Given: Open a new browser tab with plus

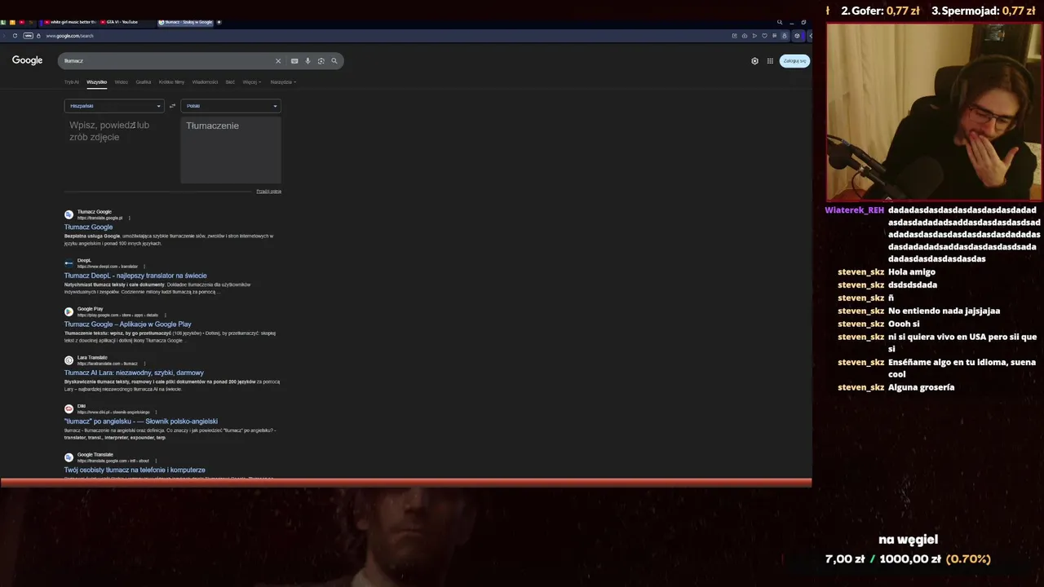Looking at the screenshot, I should [219, 22].
